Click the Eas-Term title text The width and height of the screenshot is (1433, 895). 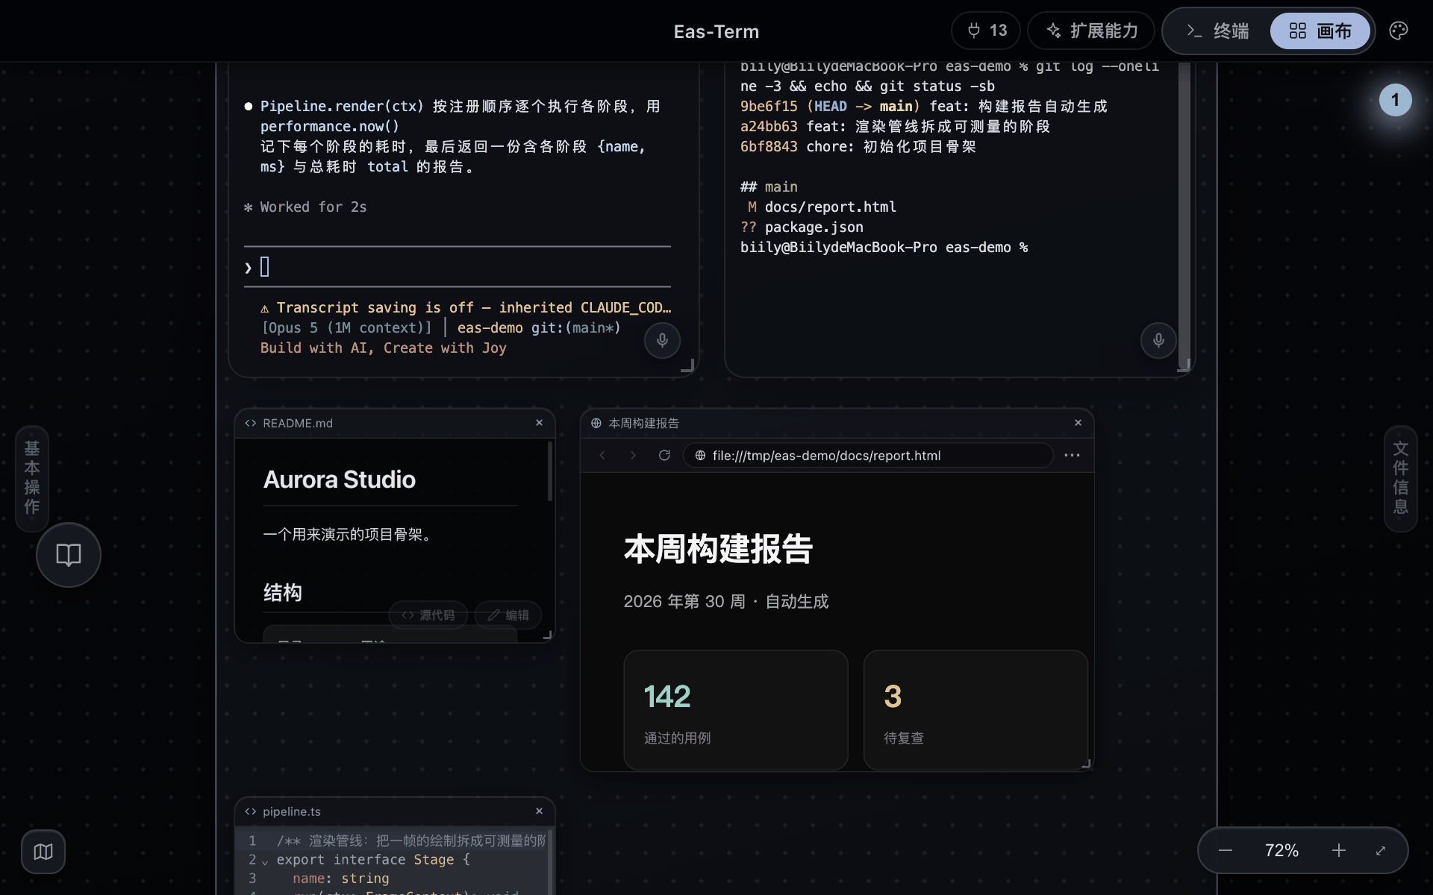click(716, 31)
